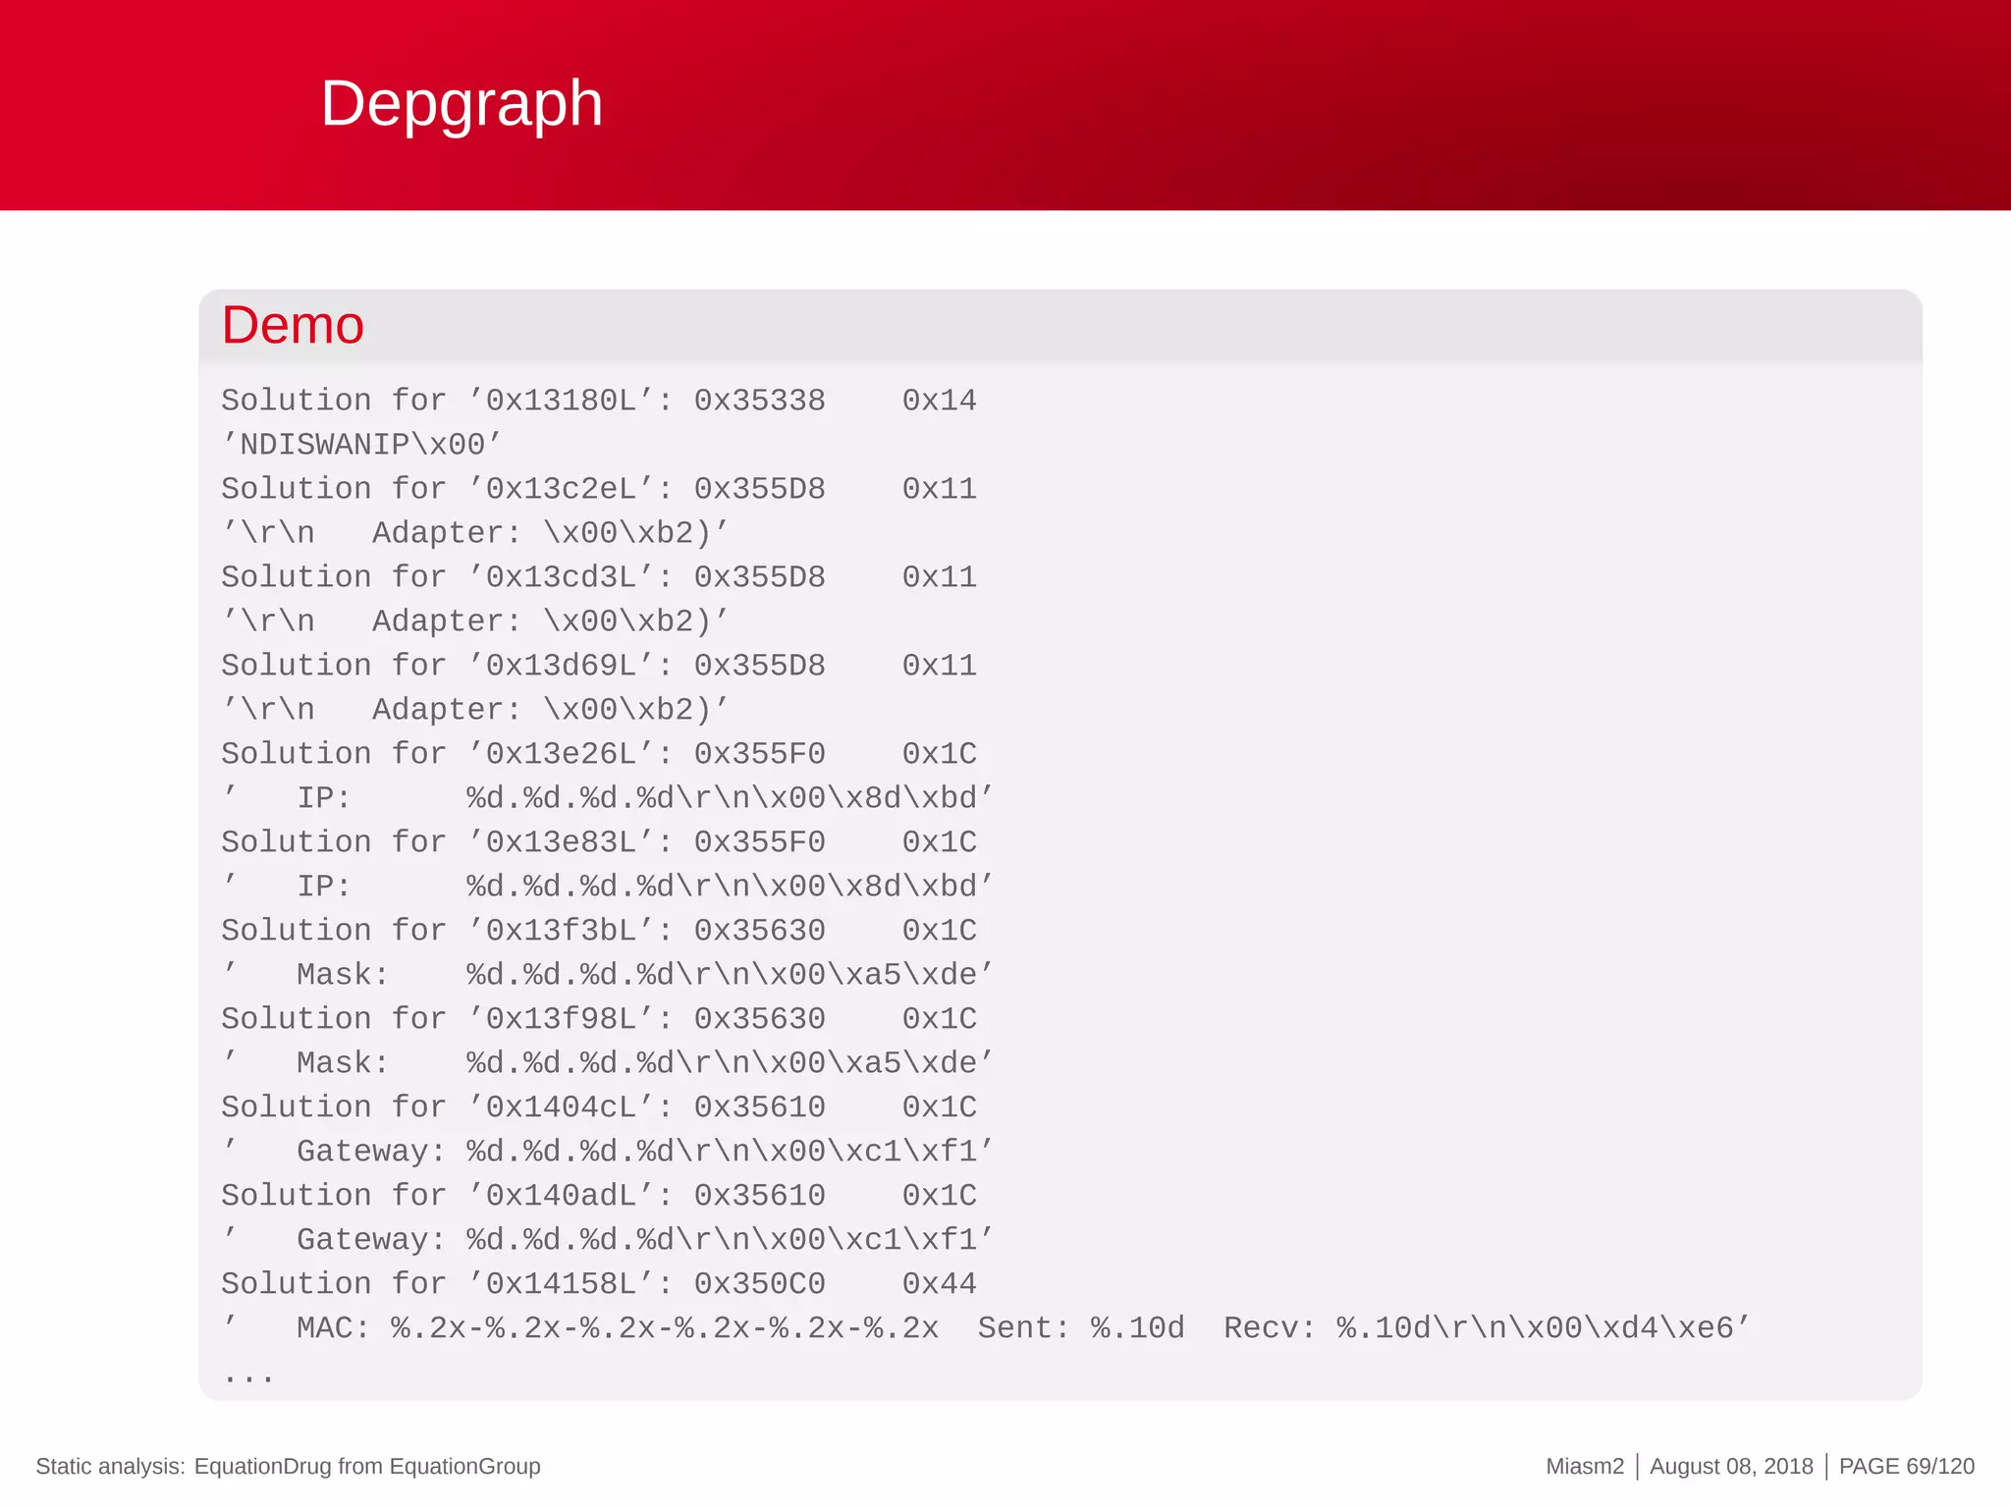Click the Gateway string below '0x1404cL'
This screenshot has height=1508, width=2011.
click(x=608, y=1152)
